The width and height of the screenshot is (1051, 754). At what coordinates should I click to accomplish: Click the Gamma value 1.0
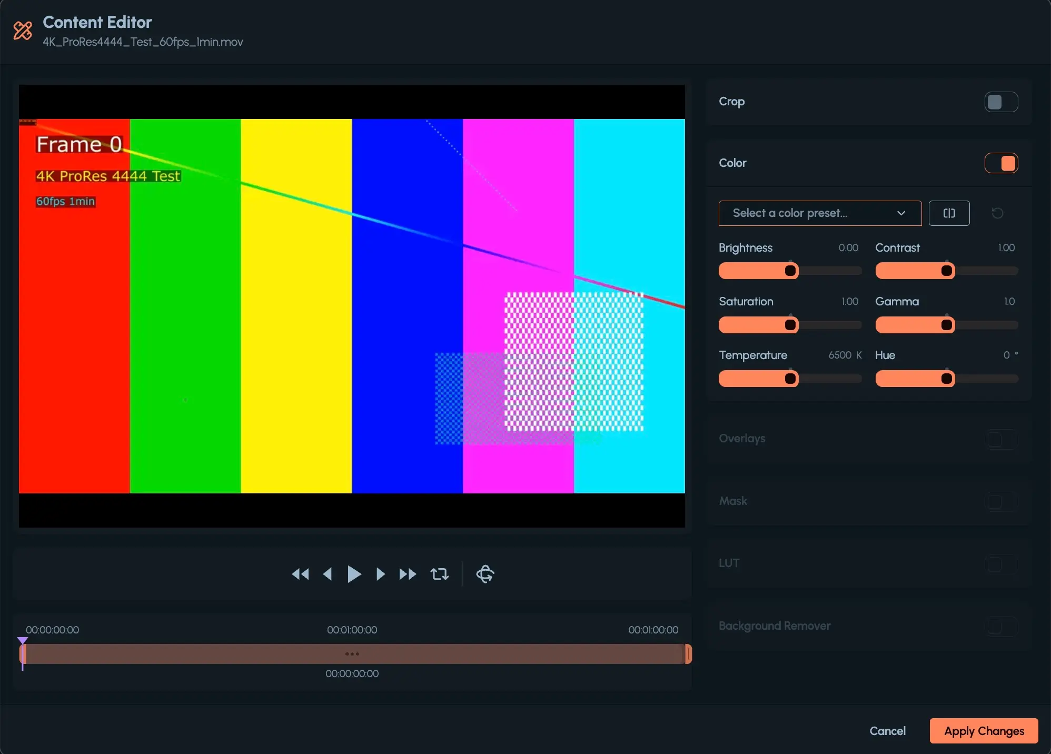click(1009, 302)
